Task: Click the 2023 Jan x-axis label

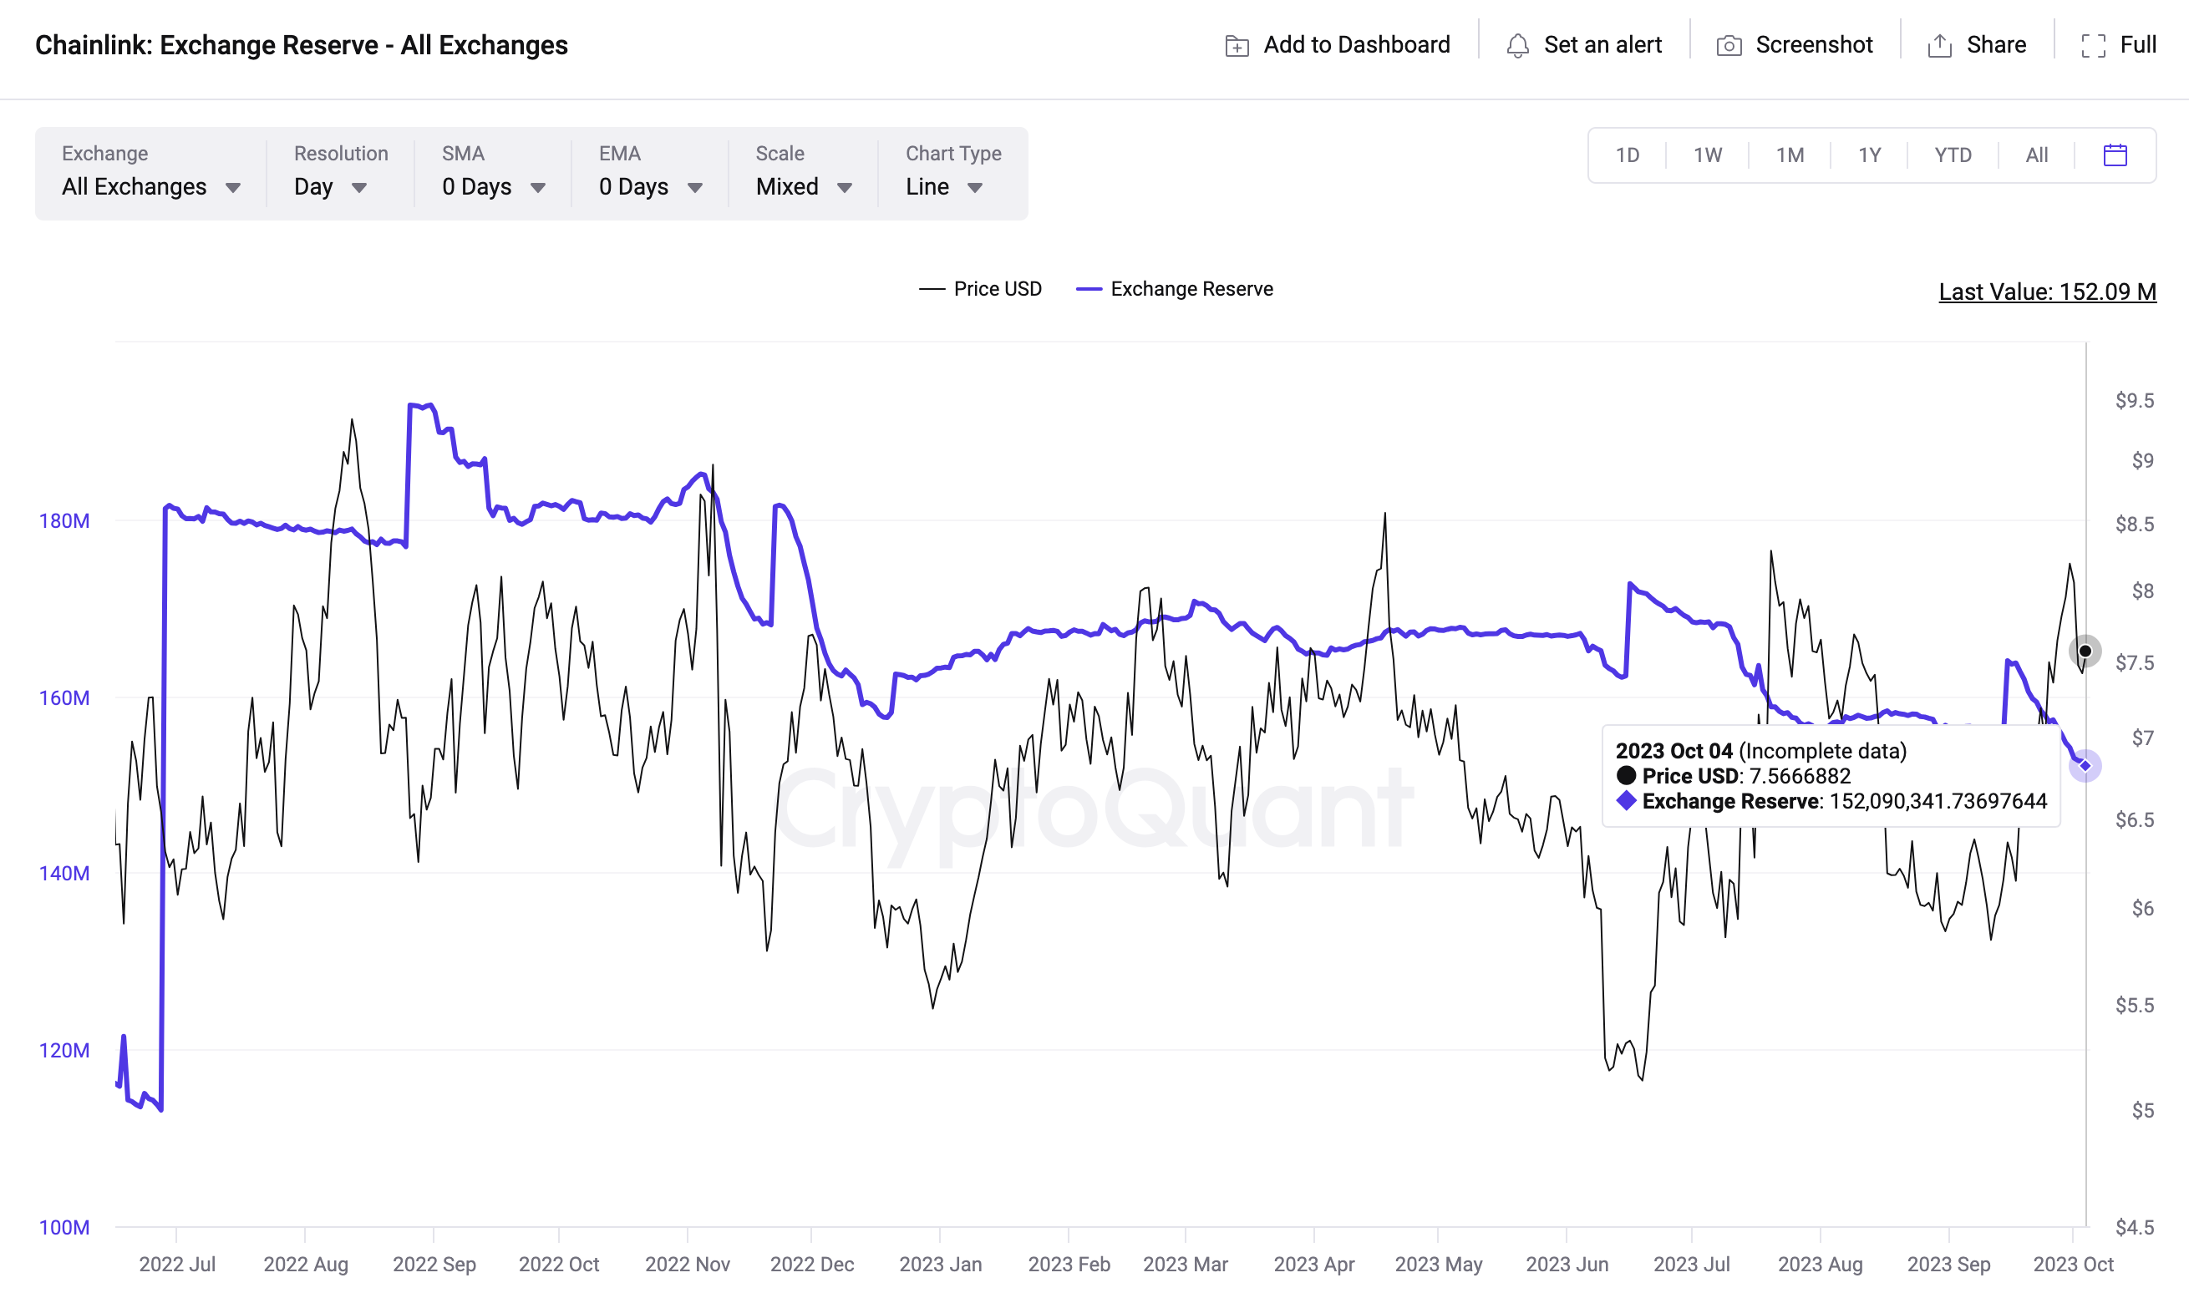Action: (x=940, y=1265)
